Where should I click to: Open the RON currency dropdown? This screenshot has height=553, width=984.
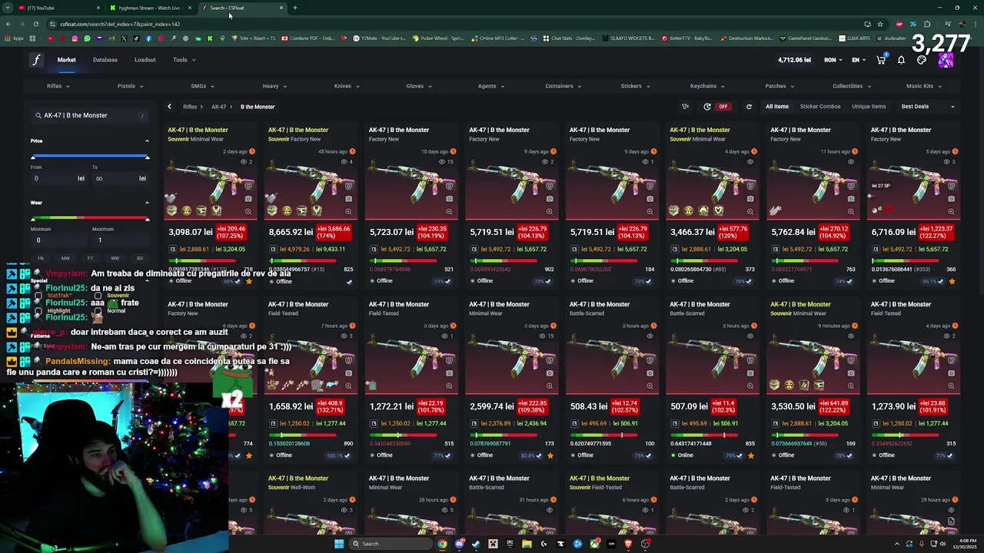coord(833,60)
